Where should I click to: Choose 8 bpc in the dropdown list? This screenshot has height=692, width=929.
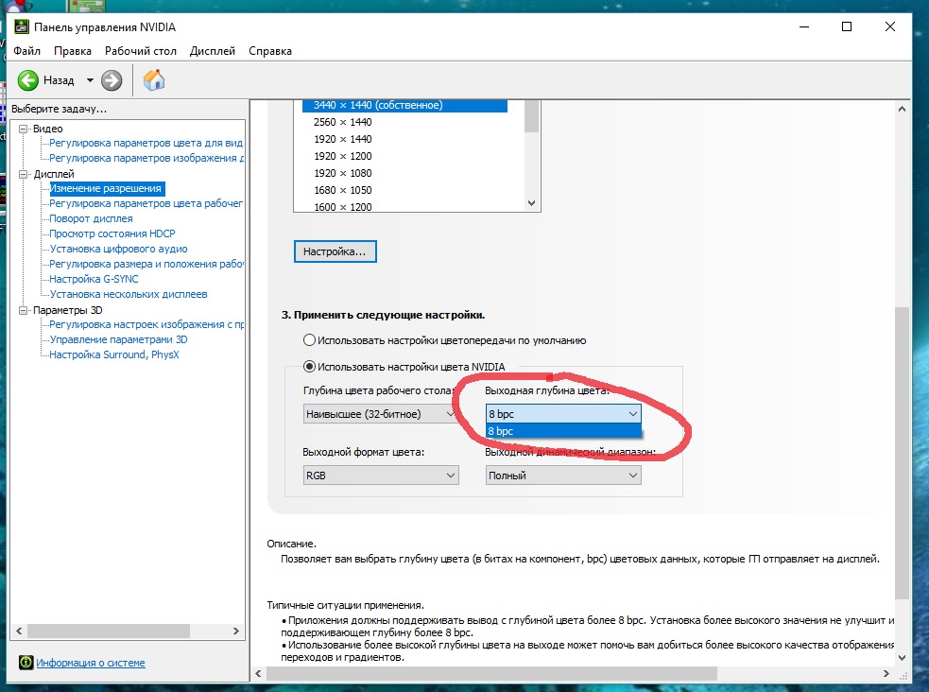pyautogui.click(x=563, y=431)
